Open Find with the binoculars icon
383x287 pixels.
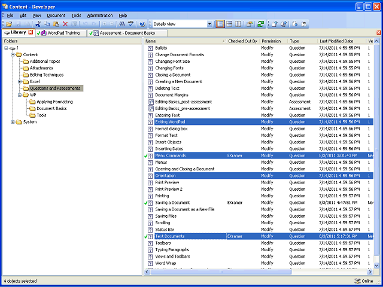point(121,24)
